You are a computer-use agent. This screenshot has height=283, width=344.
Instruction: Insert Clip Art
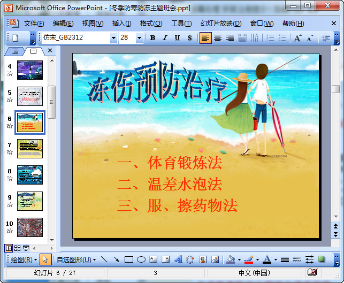pyautogui.click(x=203, y=259)
